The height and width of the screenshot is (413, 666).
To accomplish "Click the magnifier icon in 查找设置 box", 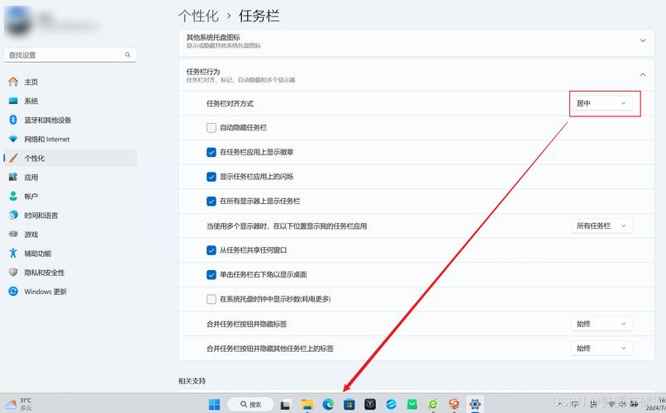I will [127, 55].
